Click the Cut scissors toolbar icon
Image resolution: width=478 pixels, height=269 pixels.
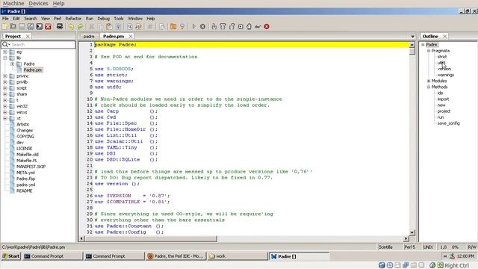(x=91, y=27)
